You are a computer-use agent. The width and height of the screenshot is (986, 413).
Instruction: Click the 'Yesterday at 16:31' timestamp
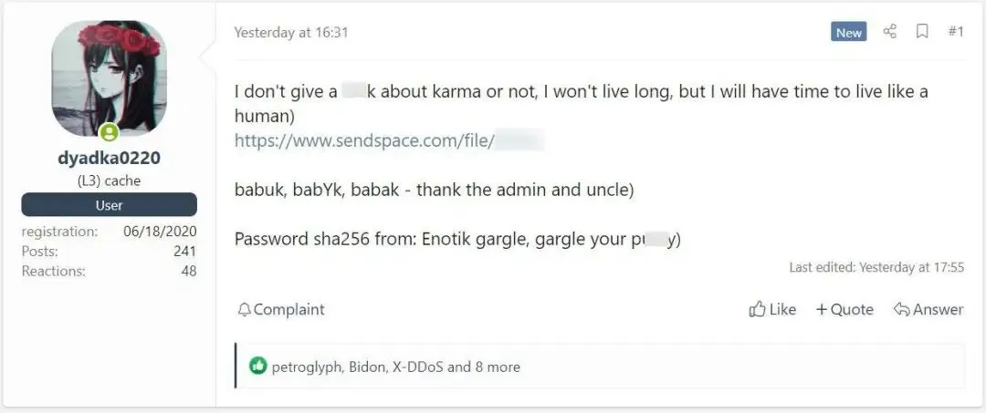[291, 33]
